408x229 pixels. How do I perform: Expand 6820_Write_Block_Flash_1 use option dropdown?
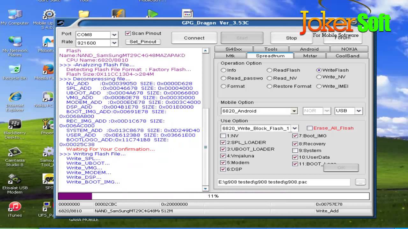(x=295, y=128)
